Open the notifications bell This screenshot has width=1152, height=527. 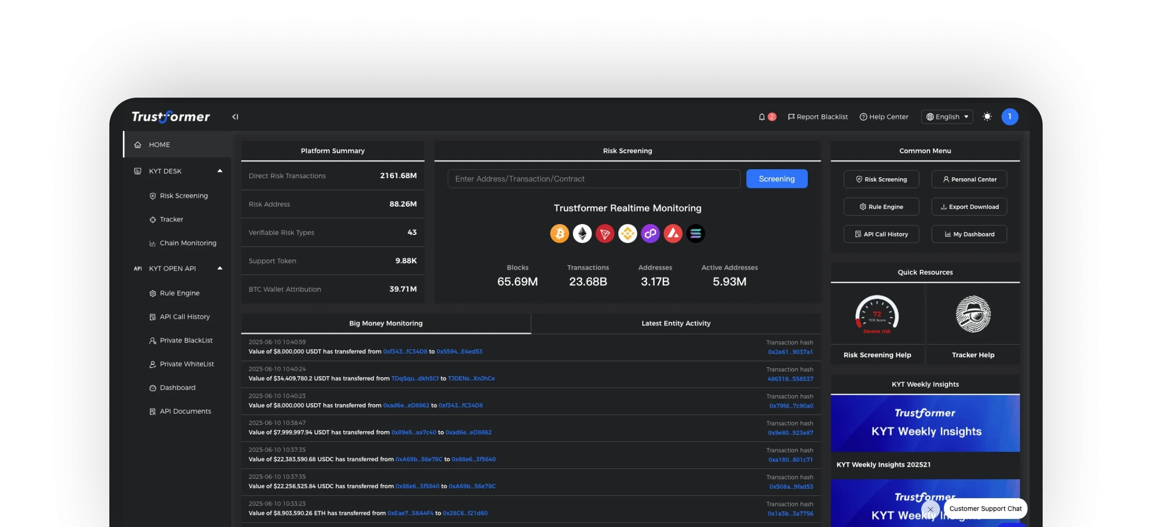(761, 117)
